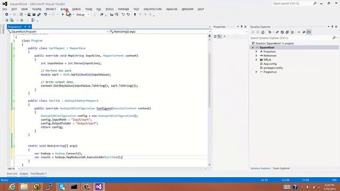Screen dimensions: 340x191
Task: Open the BUILD menu
Action: (x=64, y=9)
